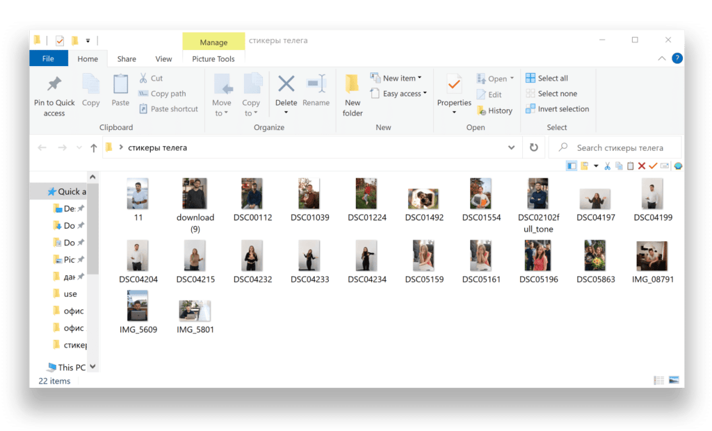
Task: Refresh the folder with the reload icon
Action: [533, 147]
